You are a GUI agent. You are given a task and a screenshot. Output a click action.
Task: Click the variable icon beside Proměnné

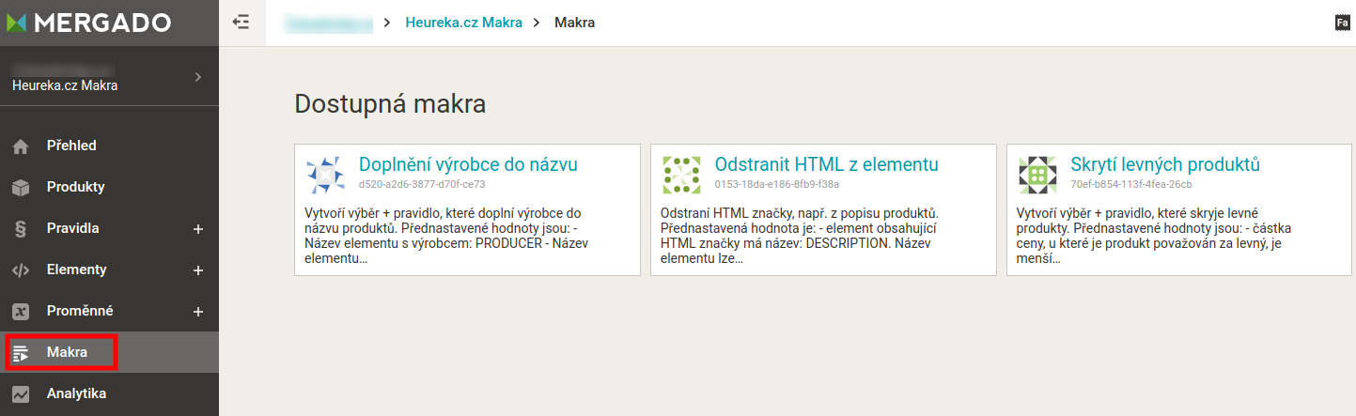tap(21, 312)
